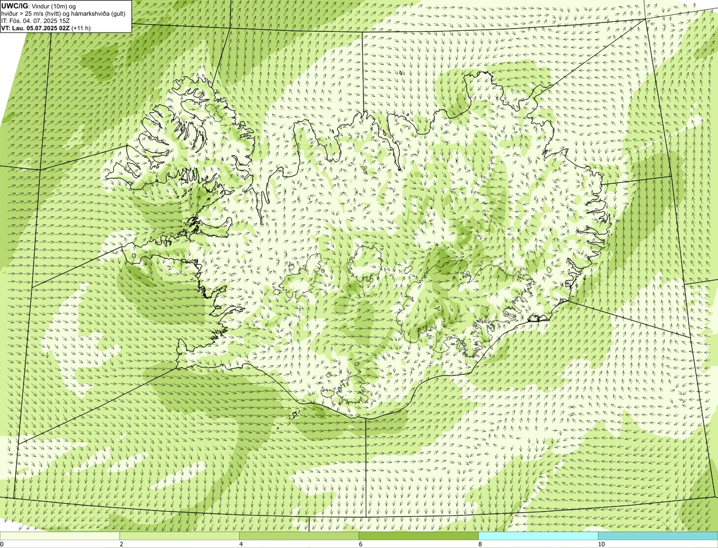Screen dimensions: 718x548
Task: Click the 'IT: Fös. 04. 07. 2025 15Z' line
Action: click(35, 20)
